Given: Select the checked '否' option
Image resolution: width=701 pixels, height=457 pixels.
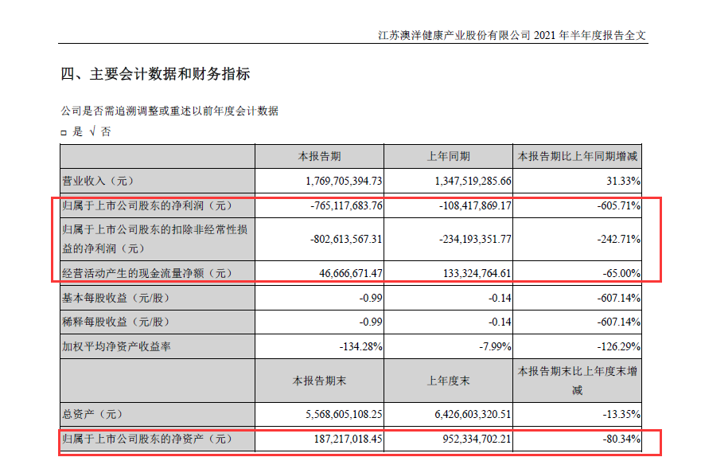Looking at the screenshot, I should 100,131.
